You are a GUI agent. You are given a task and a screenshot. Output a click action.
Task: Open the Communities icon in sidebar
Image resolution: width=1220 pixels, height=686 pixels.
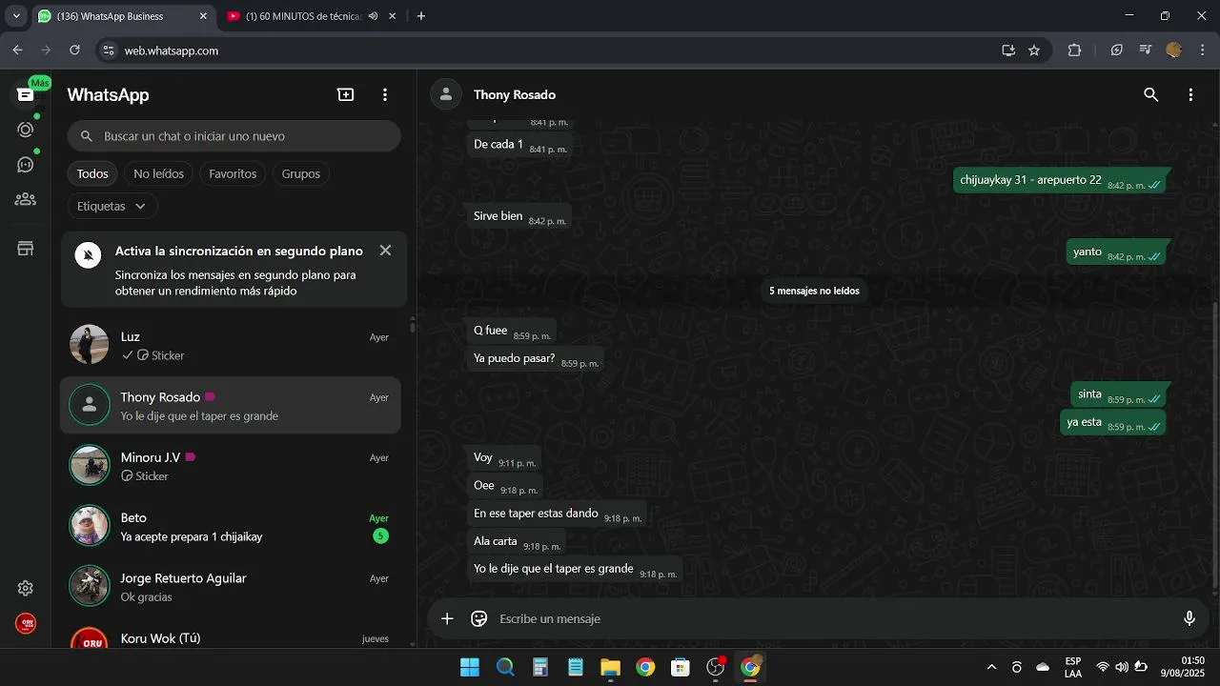point(26,199)
